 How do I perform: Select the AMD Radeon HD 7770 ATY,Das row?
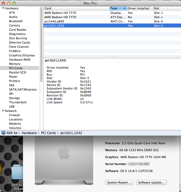pyautogui.click(x=112, y=17)
